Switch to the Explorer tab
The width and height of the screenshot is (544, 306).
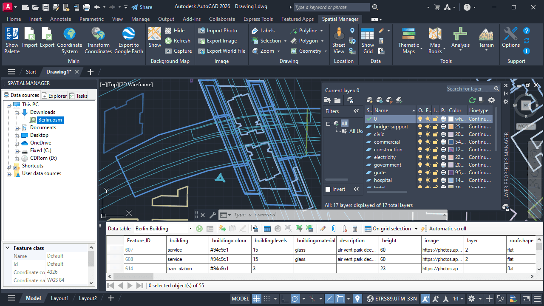[54, 96]
